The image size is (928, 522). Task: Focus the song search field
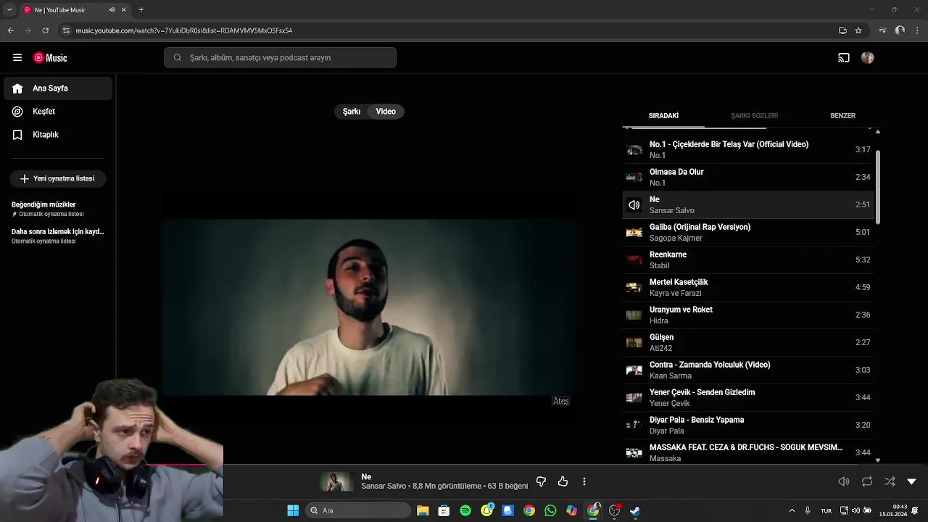[280, 58]
